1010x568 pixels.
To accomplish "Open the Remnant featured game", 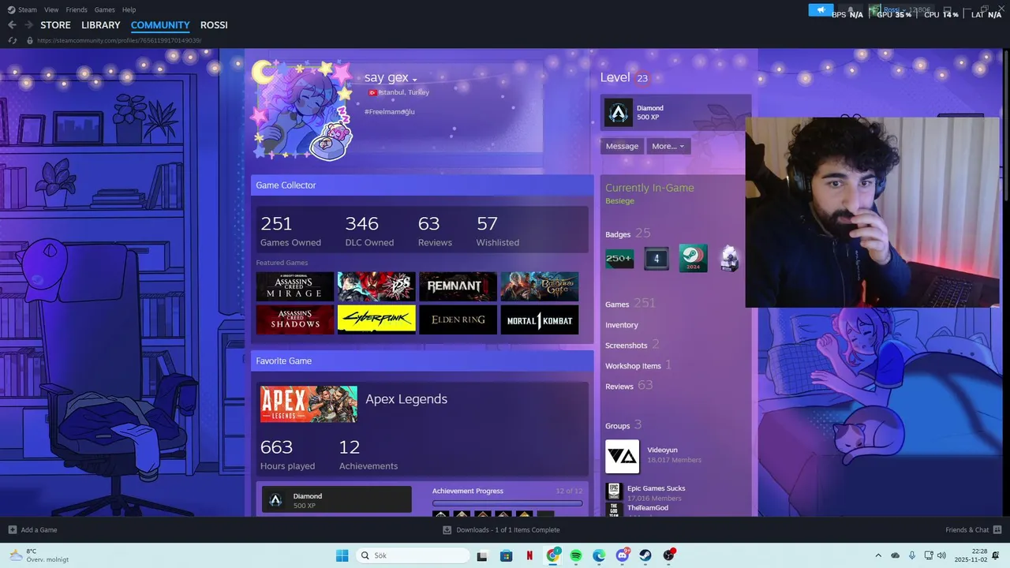I will click(458, 286).
